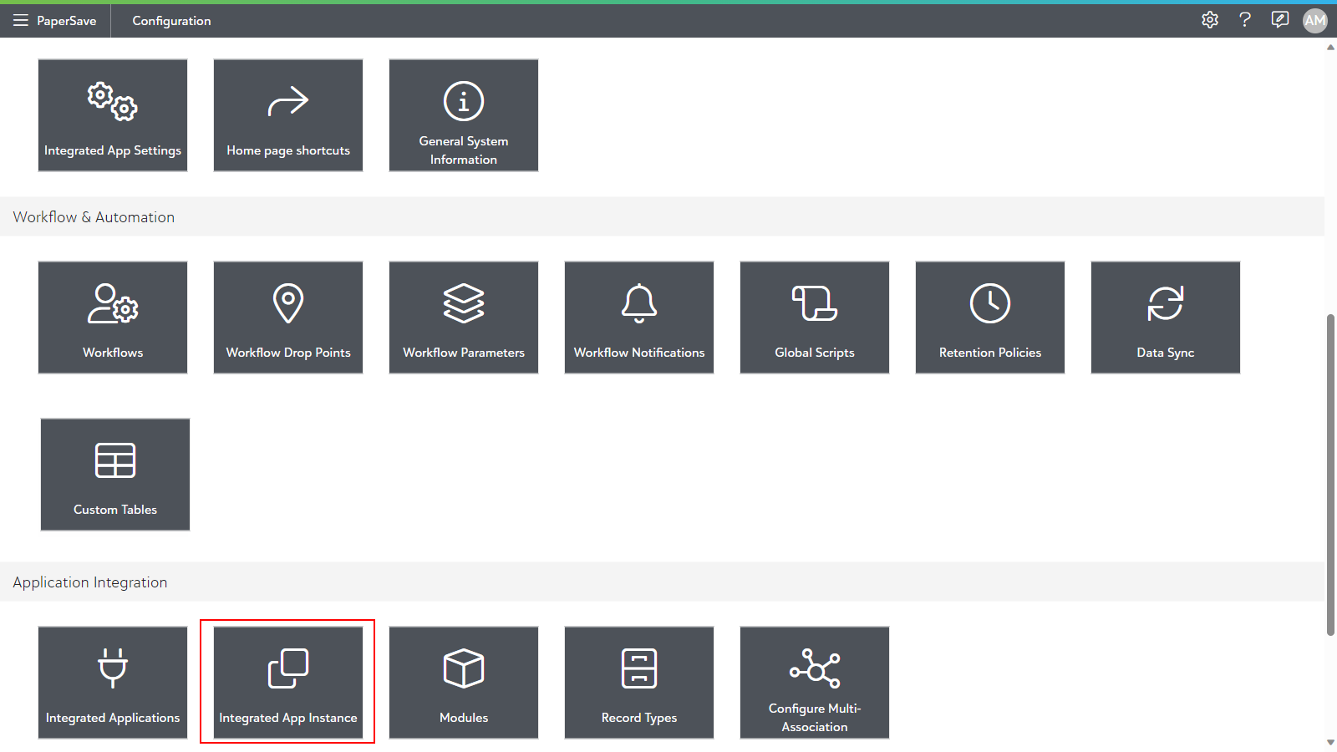
Task: Open the PaperSave hamburger menu
Action: 21,20
